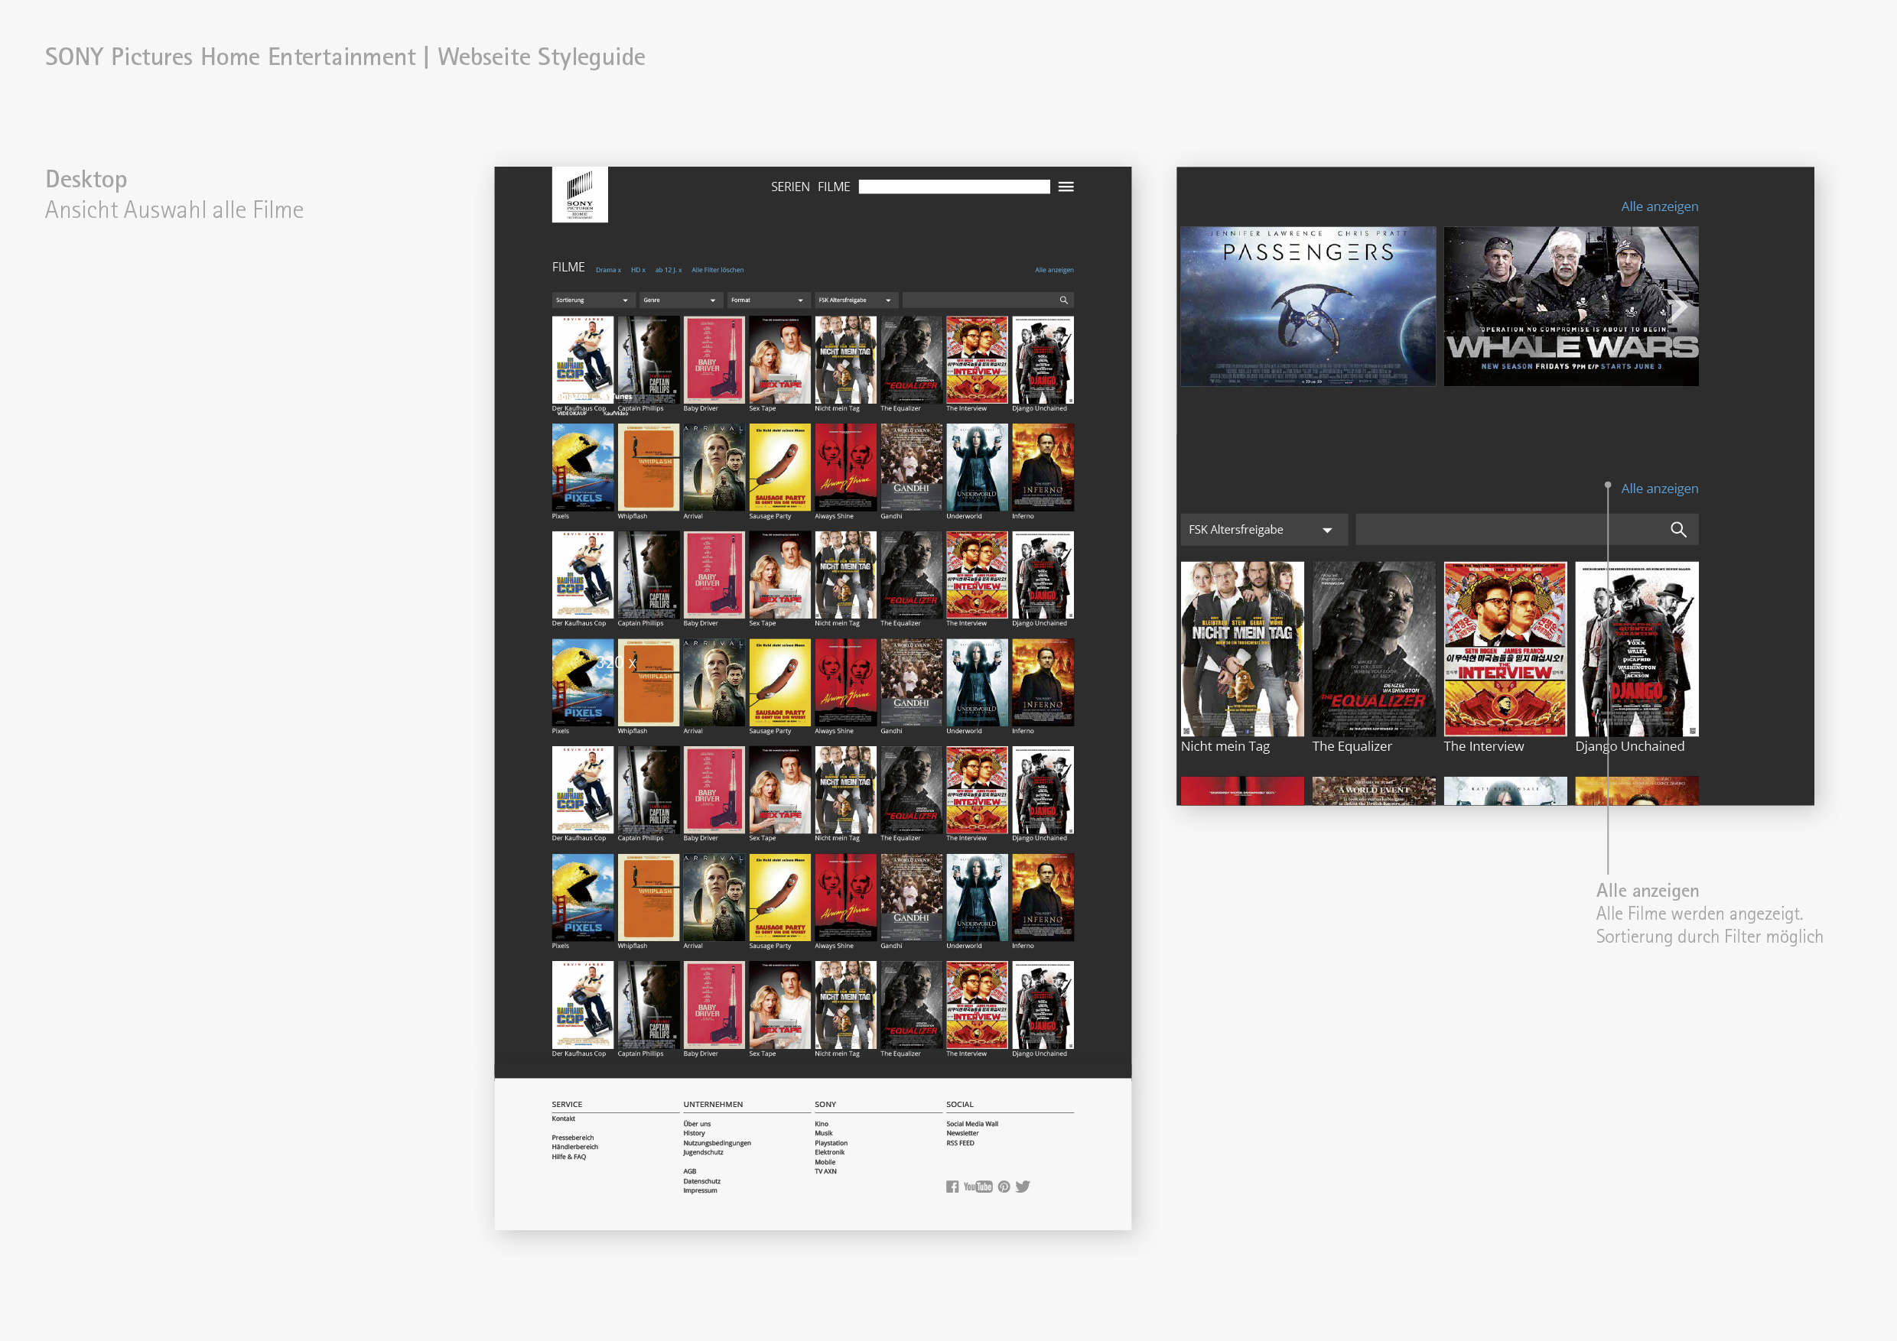Image resolution: width=1897 pixels, height=1341 pixels.
Task: Open the hamburger menu icon
Action: point(1066,187)
